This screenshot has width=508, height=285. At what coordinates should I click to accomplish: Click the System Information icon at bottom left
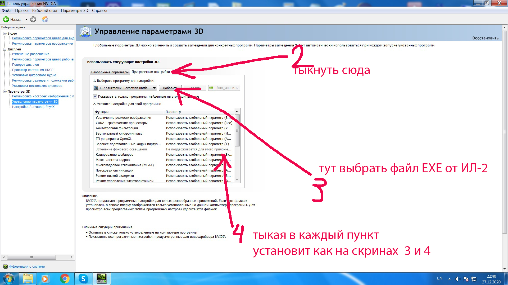pyautogui.click(x=5, y=267)
